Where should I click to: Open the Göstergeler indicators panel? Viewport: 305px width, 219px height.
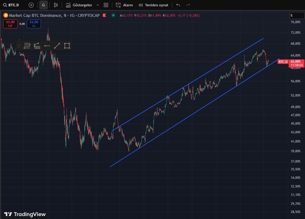(79, 5)
